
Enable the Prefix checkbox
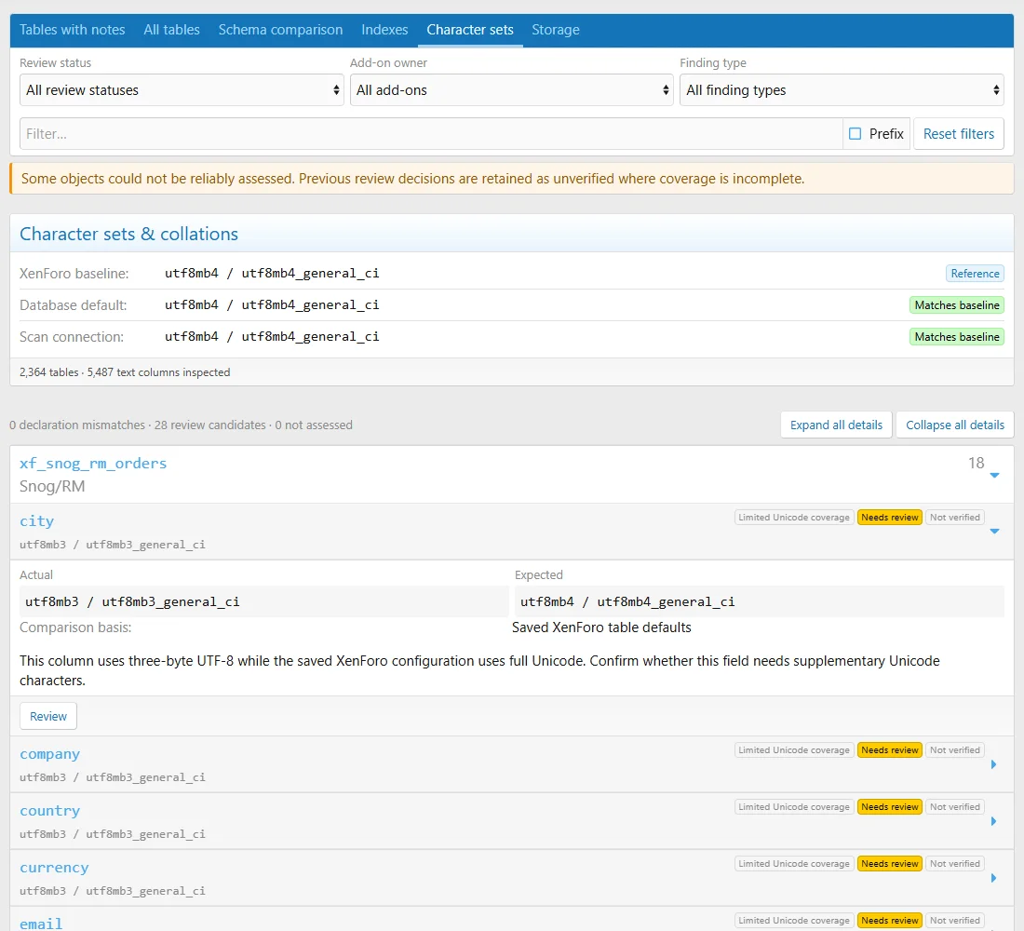(x=855, y=134)
